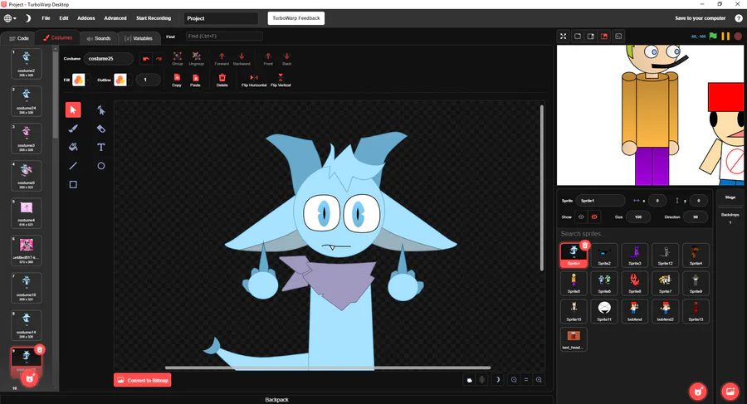Show the sprite using the eye icon
This screenshot has width=747, height=404.
[581, 217]
